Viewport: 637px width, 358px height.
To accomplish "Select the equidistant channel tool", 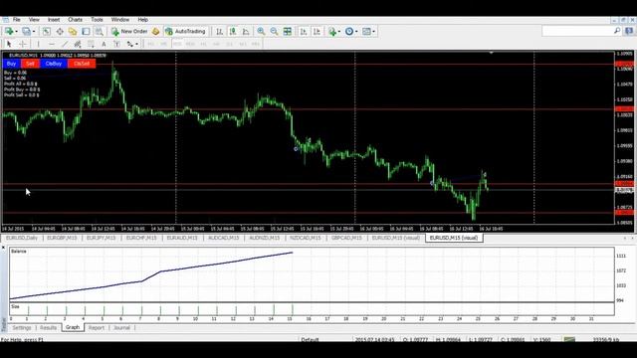I will (x=78, y=44).
